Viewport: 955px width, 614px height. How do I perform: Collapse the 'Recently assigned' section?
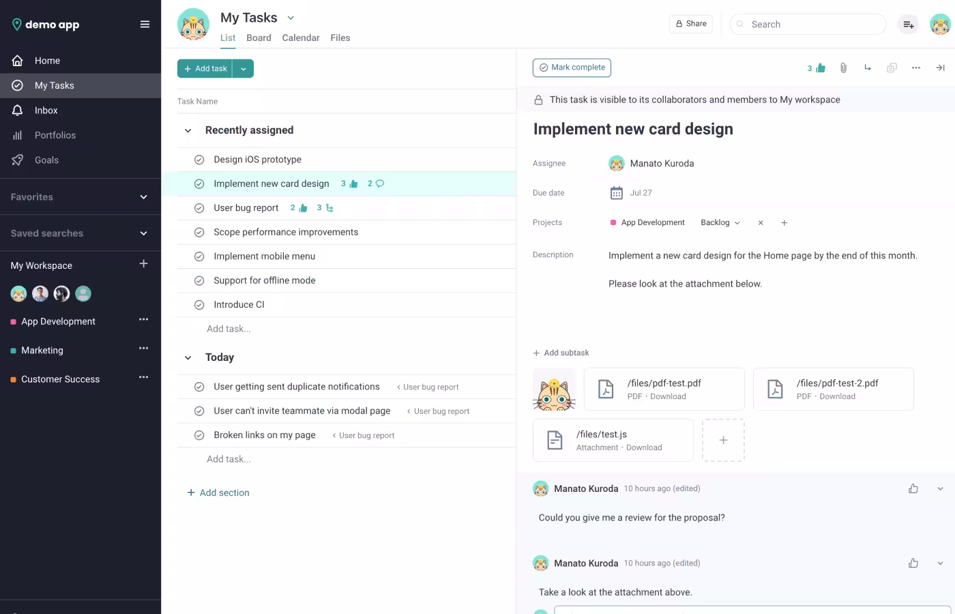(188, 130)
